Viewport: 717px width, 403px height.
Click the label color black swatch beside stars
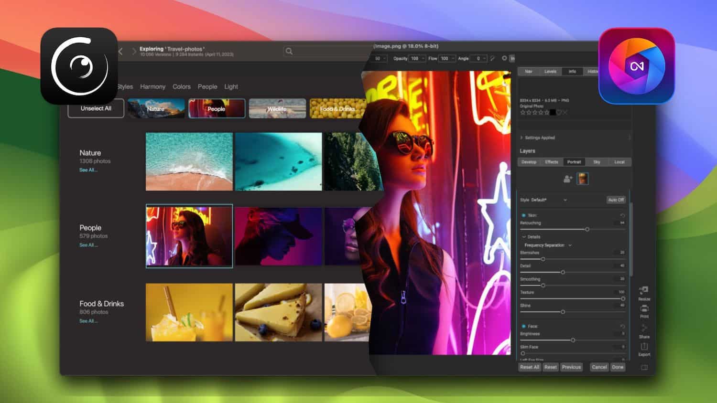pos(553,113)
